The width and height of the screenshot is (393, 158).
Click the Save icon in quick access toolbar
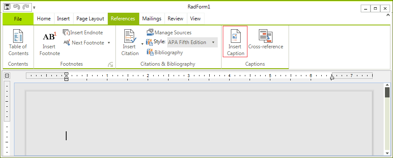[x=7, y=7]
